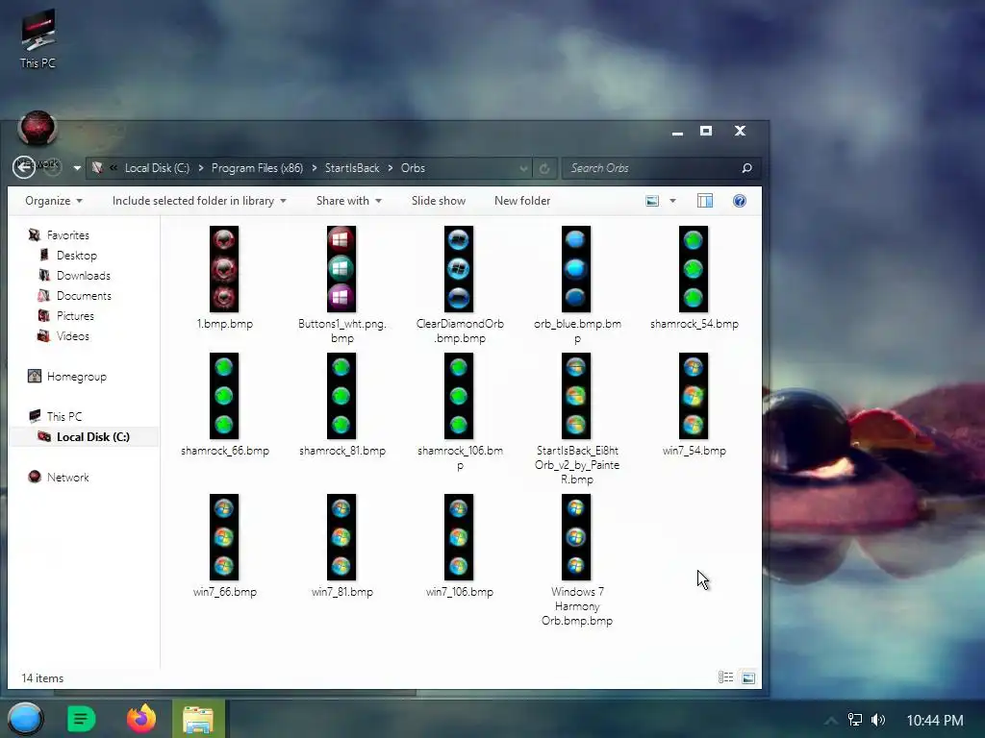Image resolution: width=985 pixels, height=738 pixels.
Task: Open Videos in the navigation pane
Action: point(72,335)
